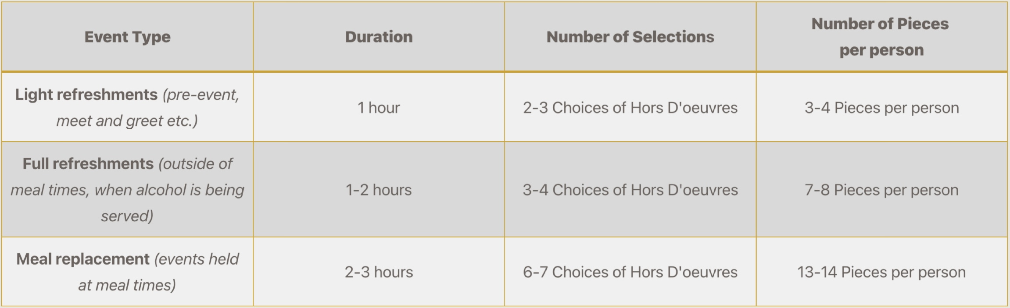1010x308 pixels.
Task: Click the bold 'Full refreshments' text
Action: pyautogui.click(x=88, y=164)
